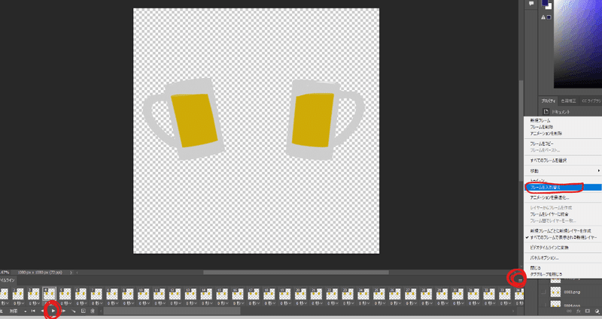
Task: Switch to the 色調補正 tab
Action: tap(568, 101)
